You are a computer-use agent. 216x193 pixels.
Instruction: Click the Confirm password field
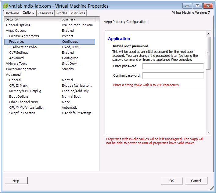pyautogui.click(x=173, y=75)
